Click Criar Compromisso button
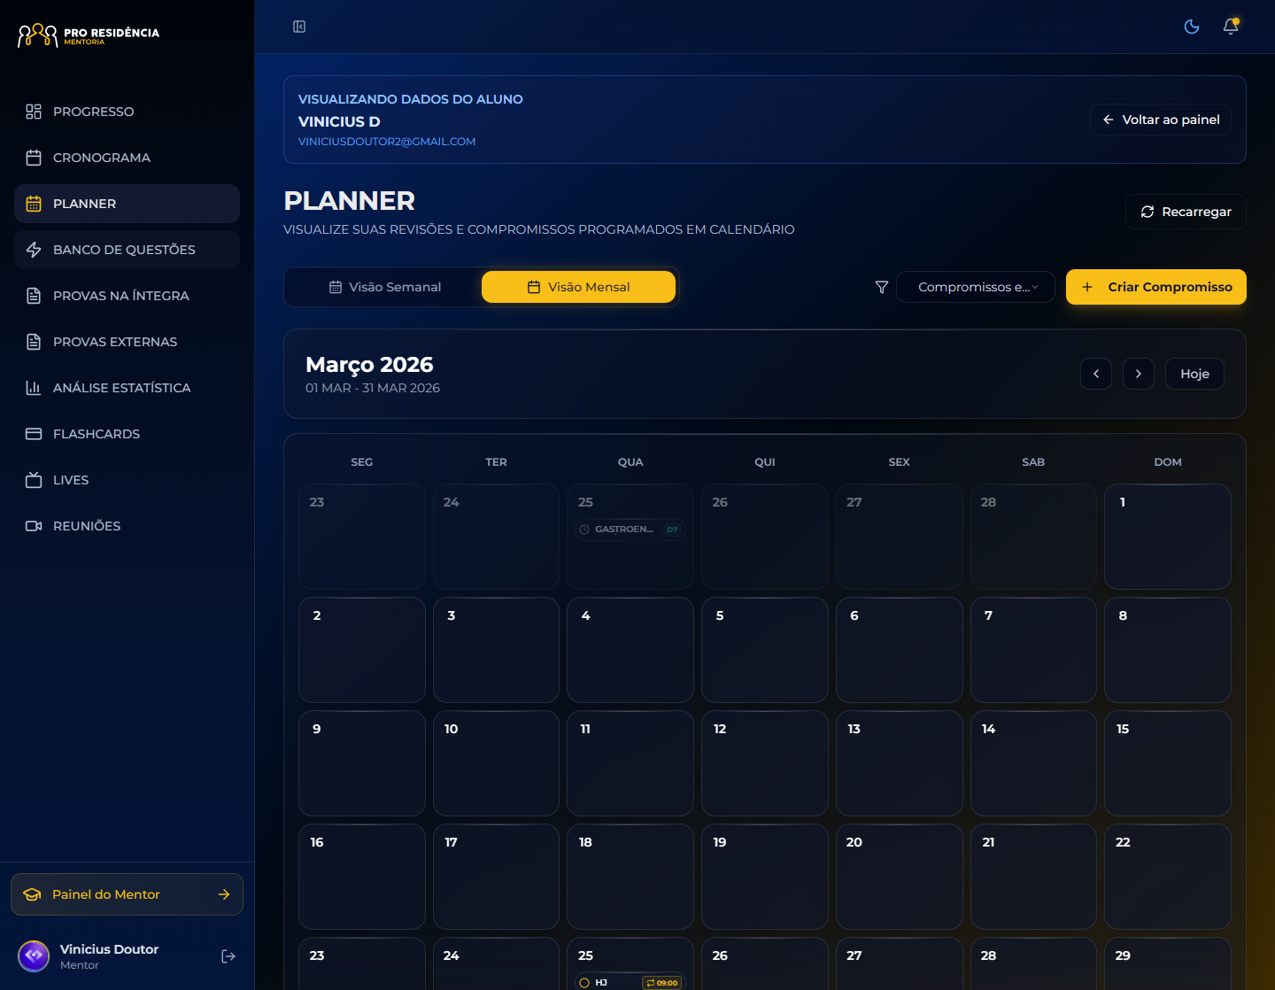The image size is (1275, 990). click(1156, 287)
